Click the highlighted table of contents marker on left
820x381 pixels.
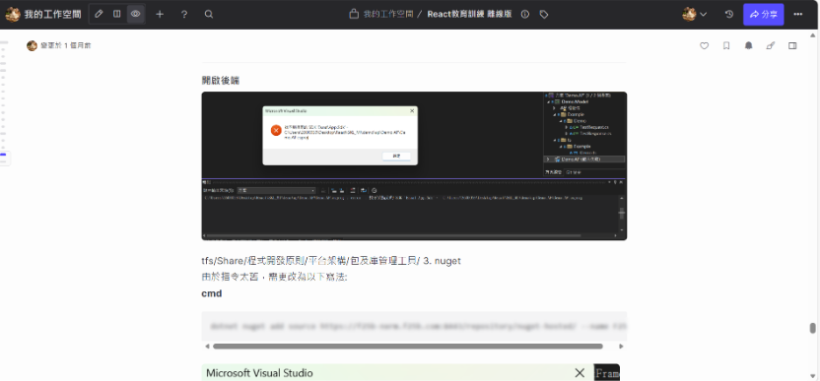click(3, 155)
